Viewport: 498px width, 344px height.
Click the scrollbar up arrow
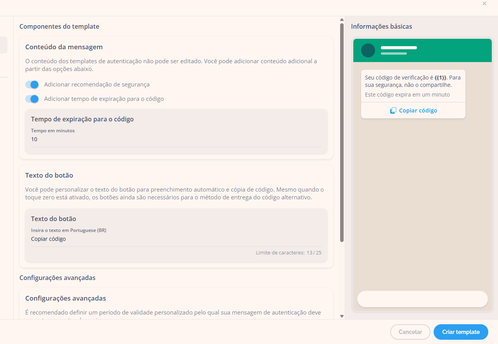342,20
